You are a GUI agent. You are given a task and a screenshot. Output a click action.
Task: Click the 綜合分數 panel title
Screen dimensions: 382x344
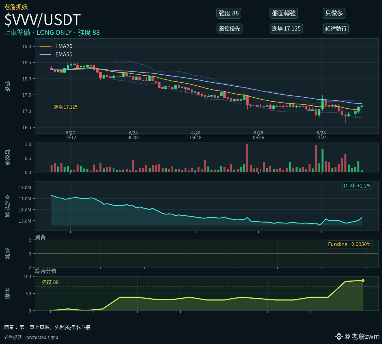[46, 271]
